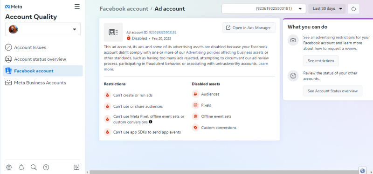Screen dimensions: 373x174
Task: Click the search magnifier icon
Action: (34, 168)
